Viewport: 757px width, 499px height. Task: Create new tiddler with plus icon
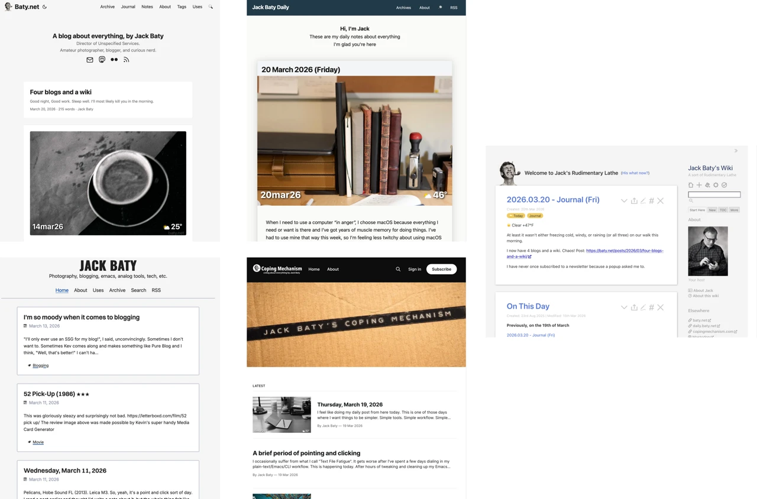tap(699, 185)
